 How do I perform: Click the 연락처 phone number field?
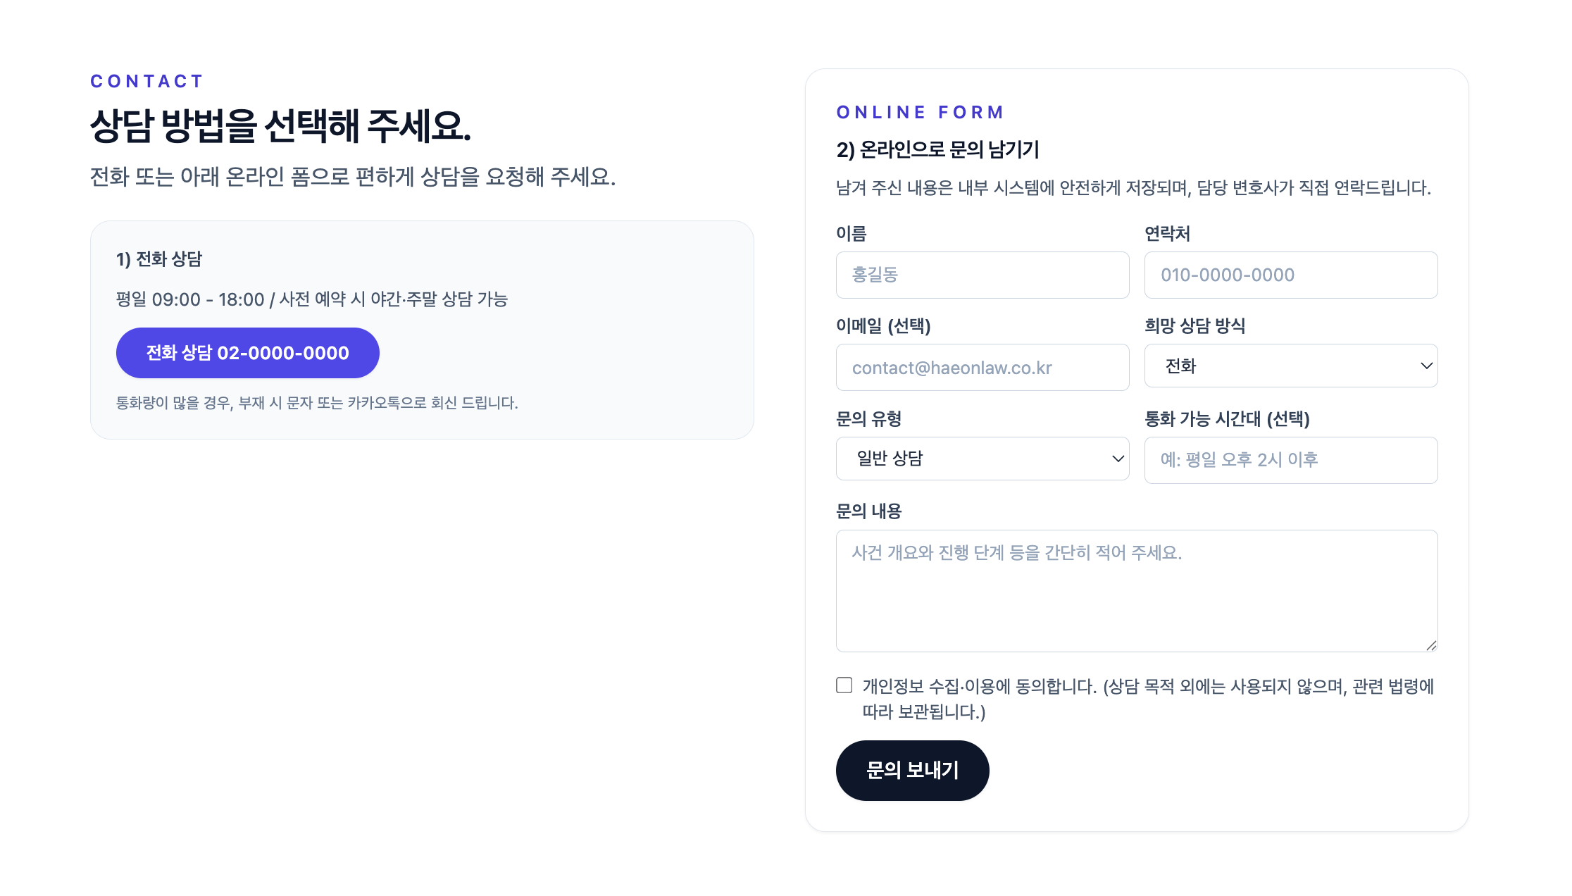(x=1291, y=275)
